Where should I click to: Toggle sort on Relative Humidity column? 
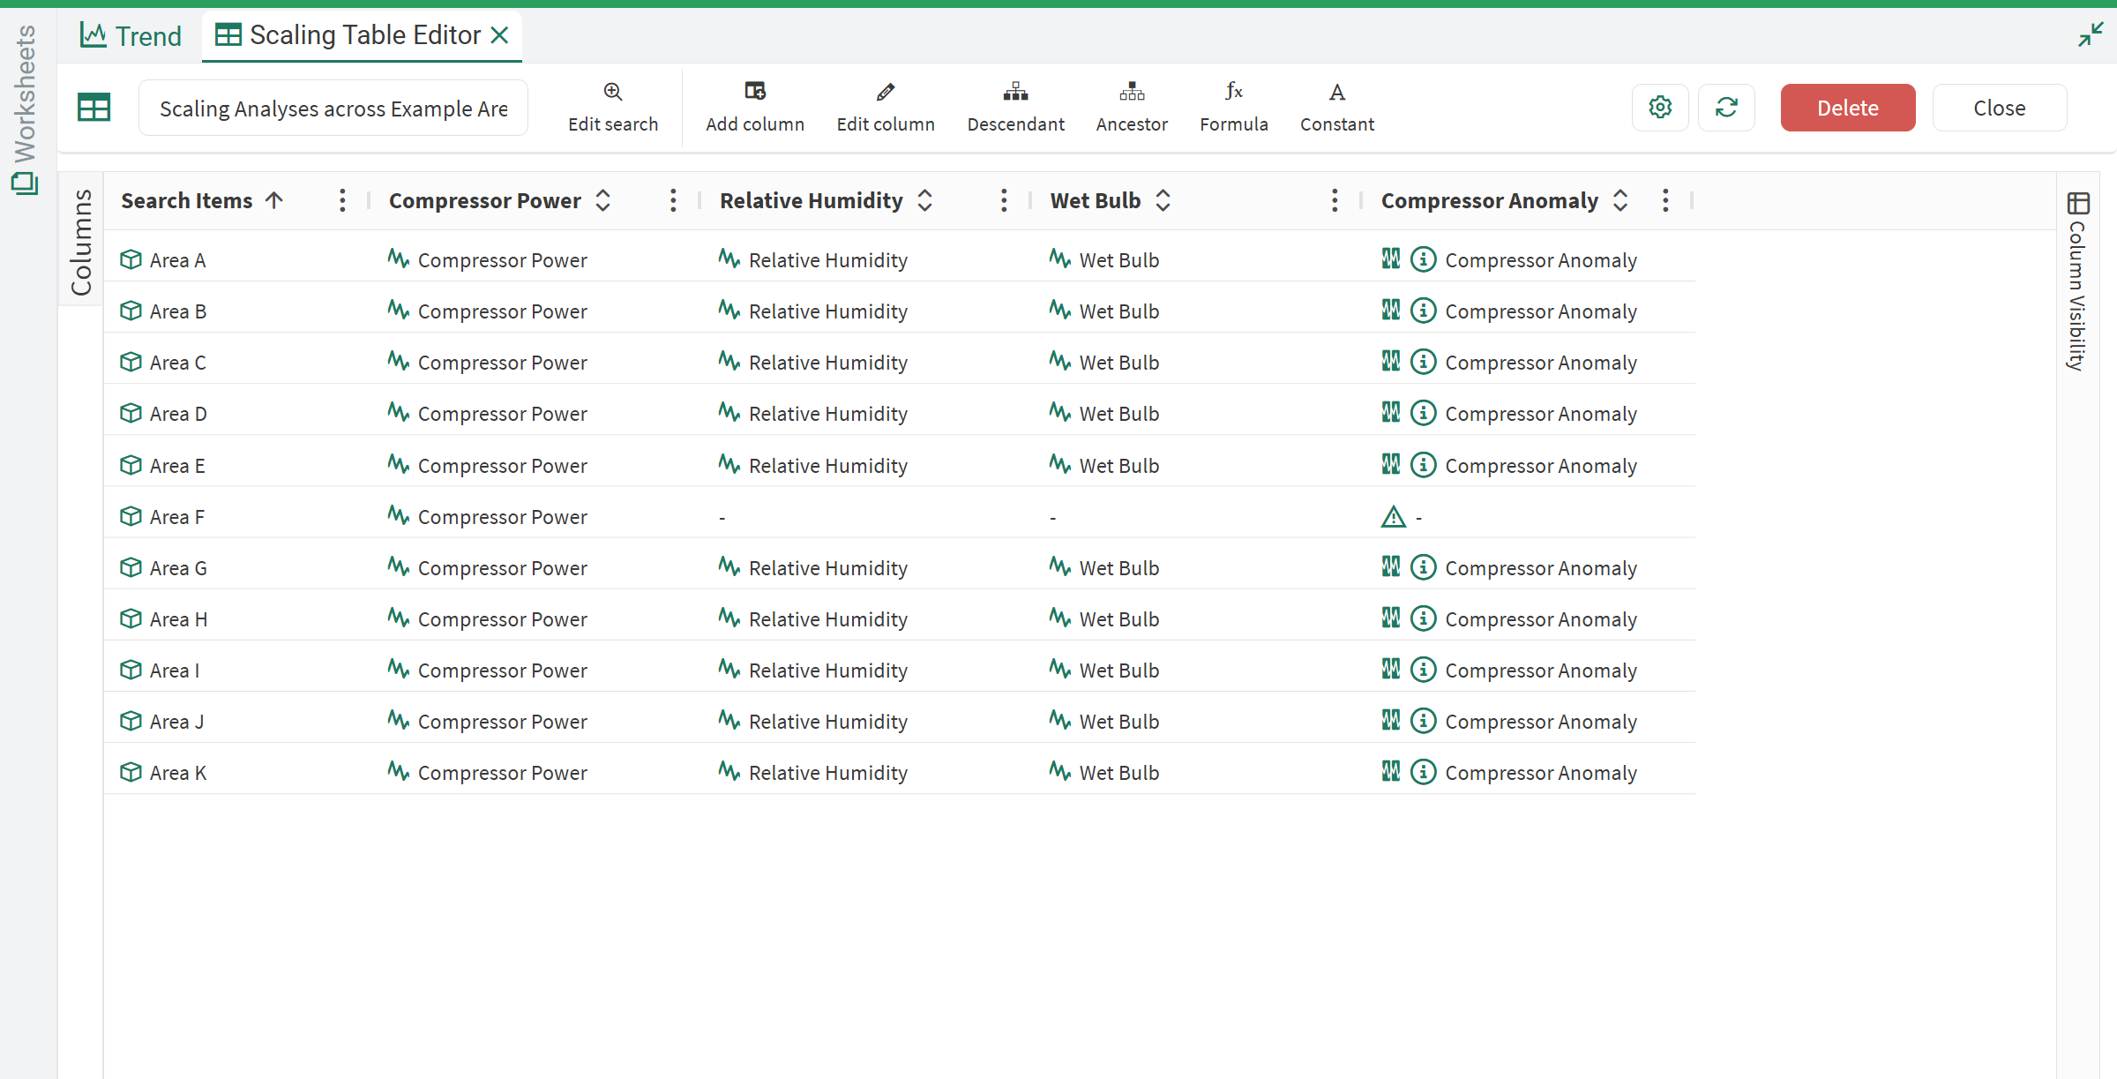925,200
